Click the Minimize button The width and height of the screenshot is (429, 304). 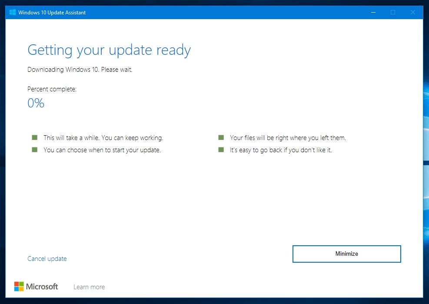347,254
